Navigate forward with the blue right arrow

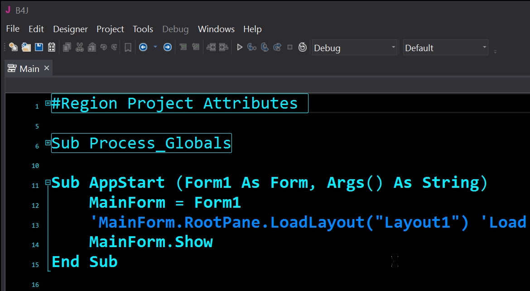click(x=168, y=47)
